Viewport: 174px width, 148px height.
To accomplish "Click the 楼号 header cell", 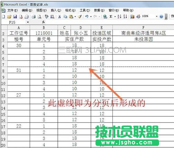I will (x=19, y=39).
